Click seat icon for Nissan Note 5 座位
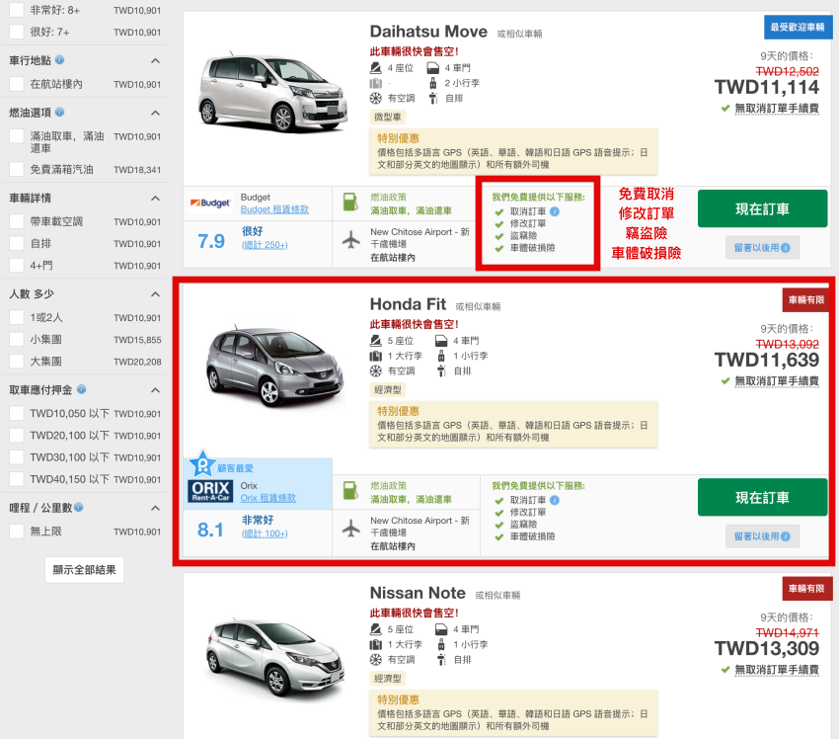This screenshot has width=839, height=739. click(x=376, y=629)
